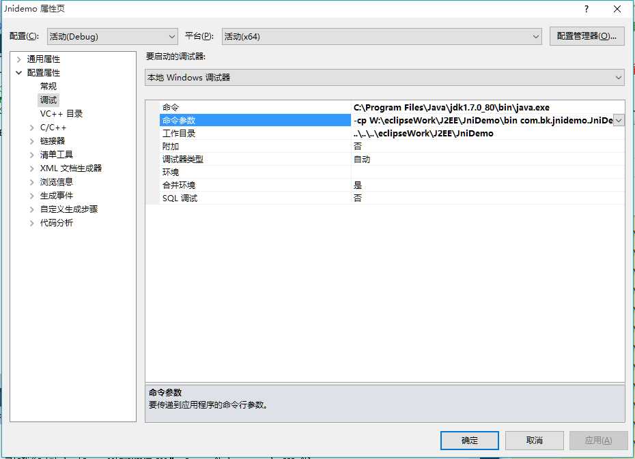
Task: Select 调试 in the property tree
Action: click(x=48, y=100)
